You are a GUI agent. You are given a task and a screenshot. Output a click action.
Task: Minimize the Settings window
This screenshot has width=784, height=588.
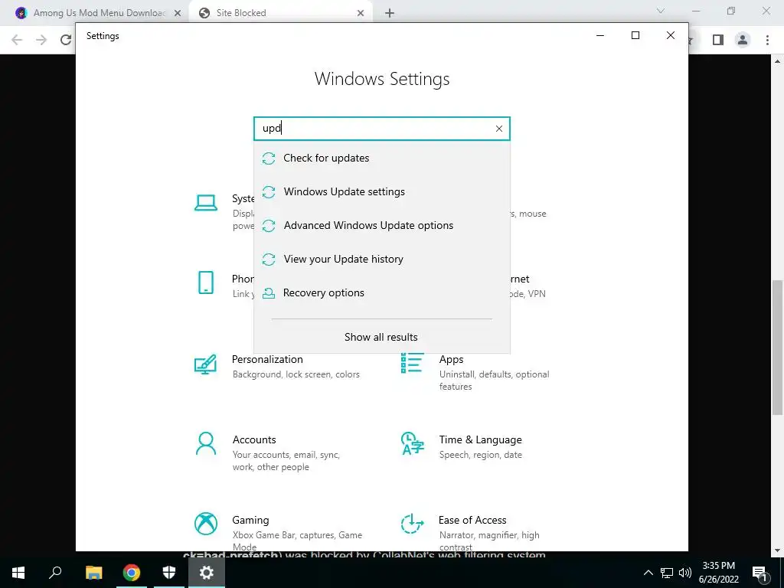point(600,35)
